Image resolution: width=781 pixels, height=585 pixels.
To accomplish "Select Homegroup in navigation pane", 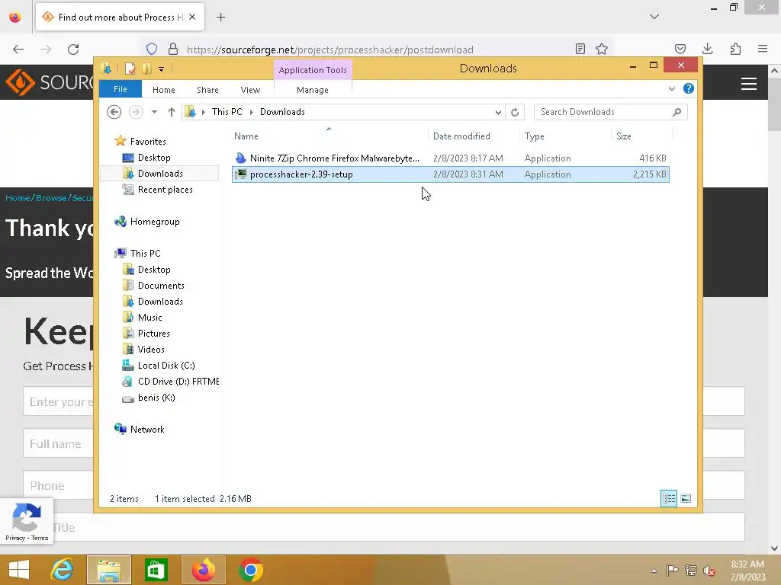I will click(x=154, y=222).
